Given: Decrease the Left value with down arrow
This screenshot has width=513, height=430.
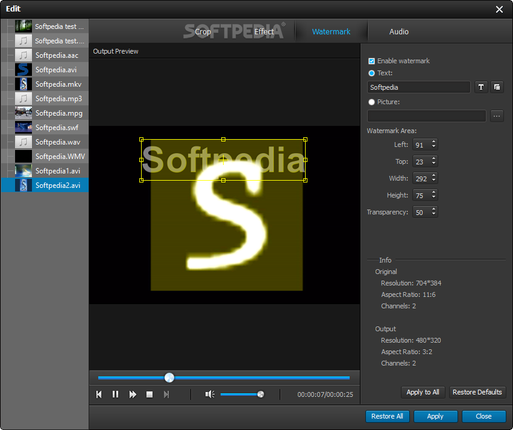Looking at the screenshot, I should [433, 147].
